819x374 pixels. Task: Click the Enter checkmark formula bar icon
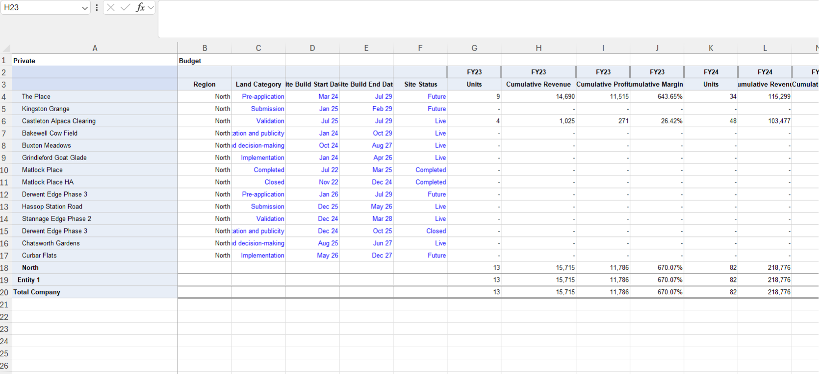pos(125,7)
